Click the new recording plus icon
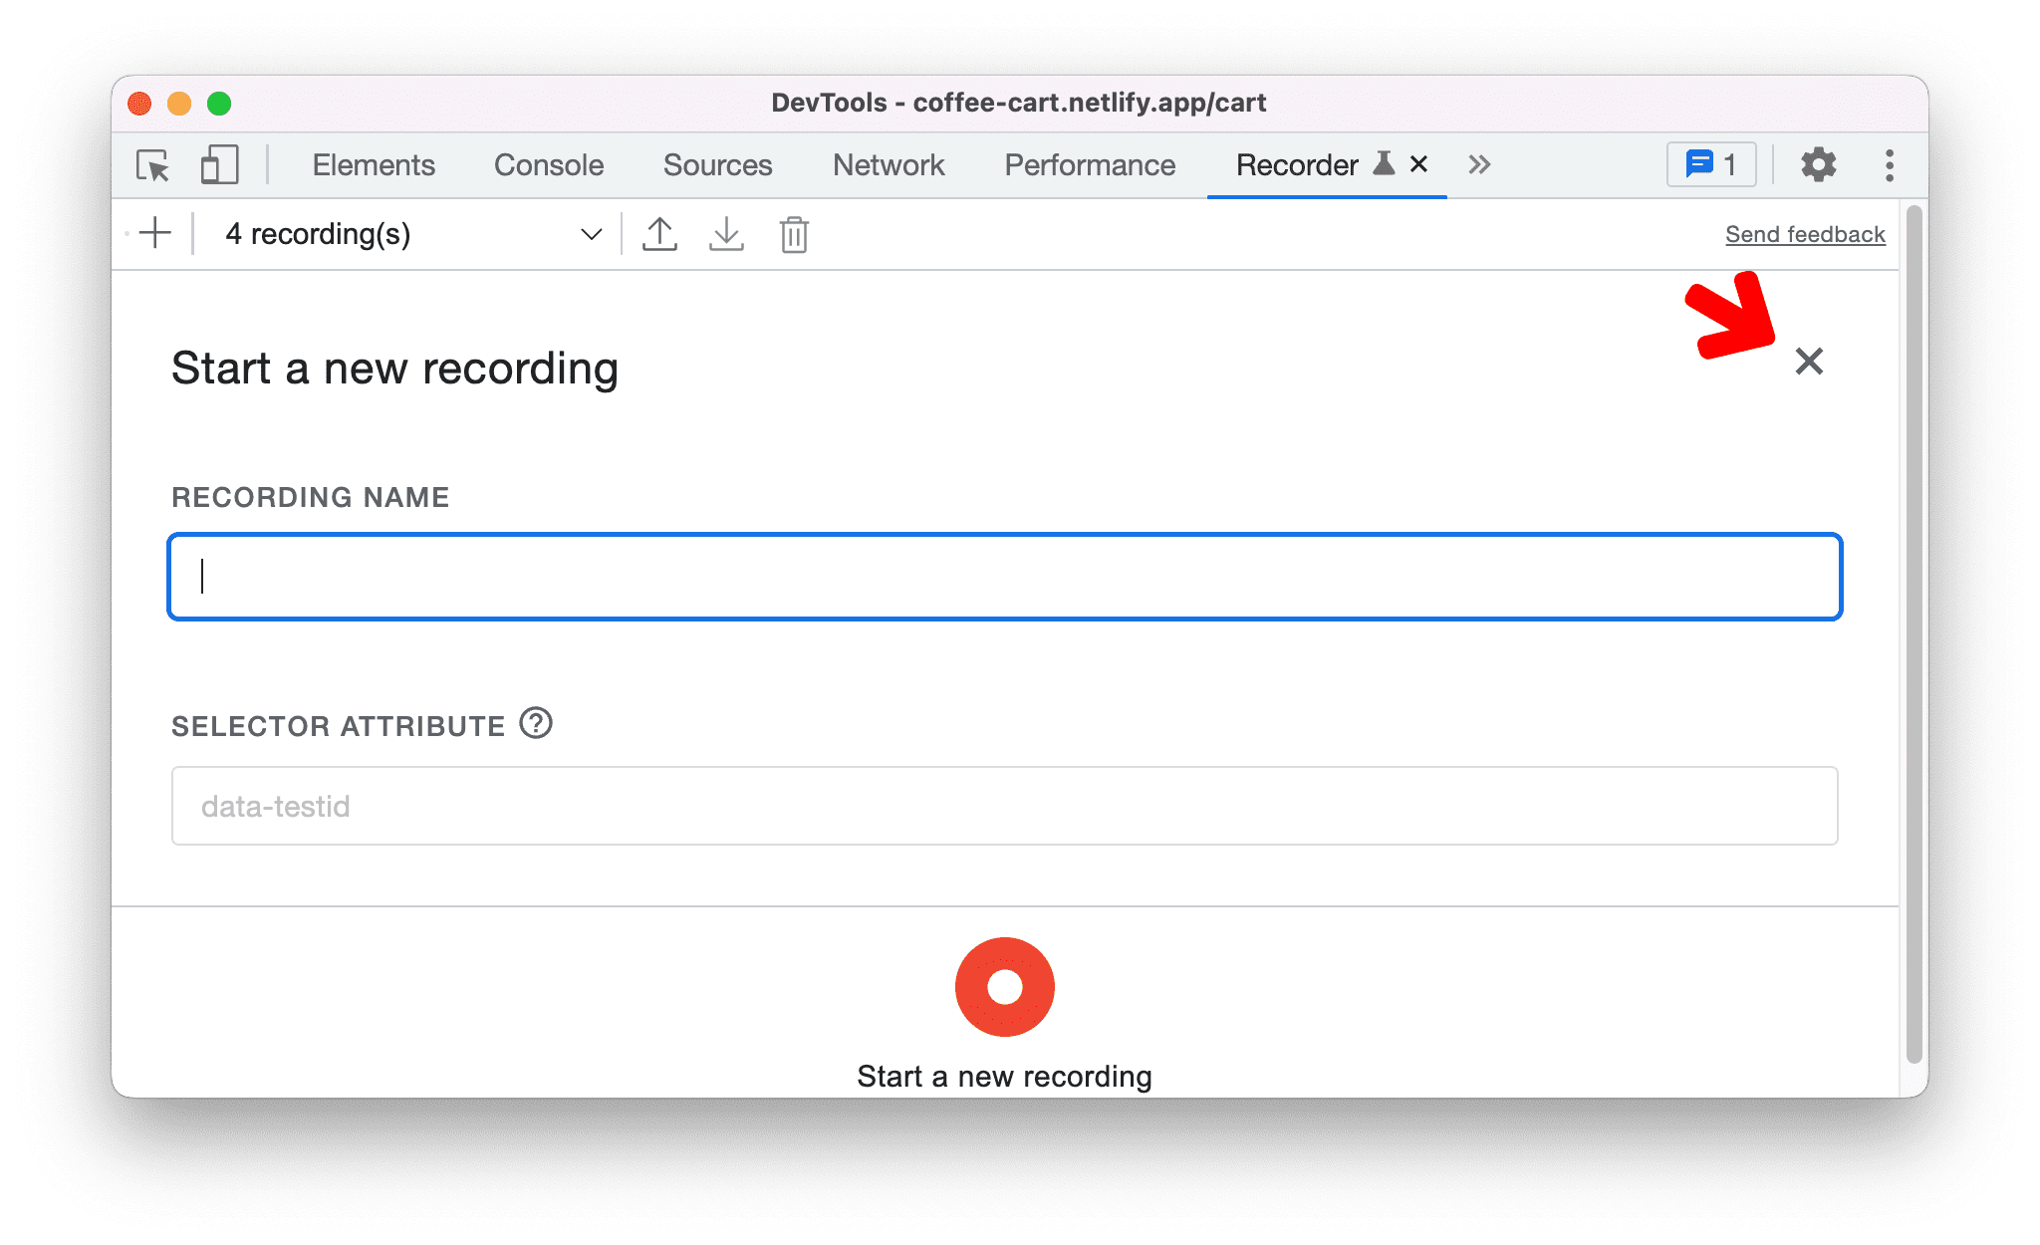The height and width of the screenshot is (1245, 2040). click(x=158, y=233)
